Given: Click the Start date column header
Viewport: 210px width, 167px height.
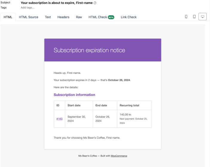Looking at the screenshot, I should click(x=74, y=105).
